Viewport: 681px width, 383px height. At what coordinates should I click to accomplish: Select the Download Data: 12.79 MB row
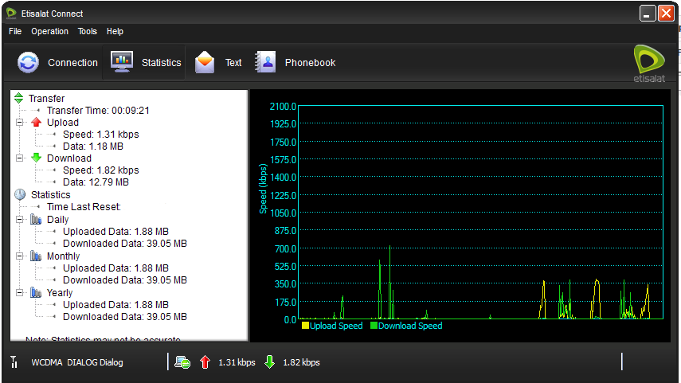(96, 182)
